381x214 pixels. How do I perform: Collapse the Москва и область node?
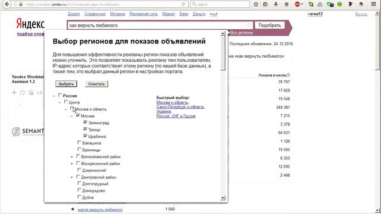[65, 109]
